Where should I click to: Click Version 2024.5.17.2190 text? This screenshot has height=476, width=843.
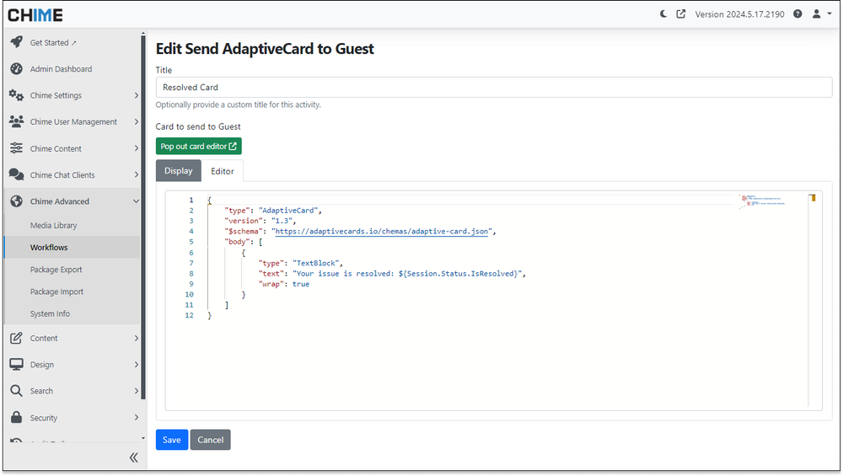[739, 14]
